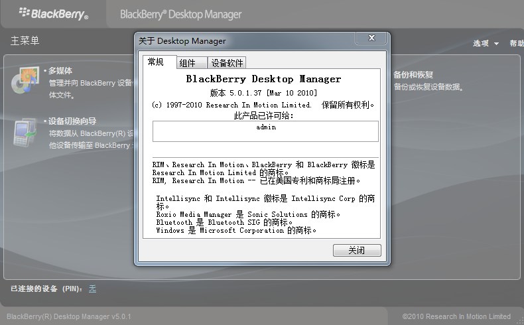The image size is (524, 325).
Task: Click the BlackBerry logo in header
Action: coord(53,13)
